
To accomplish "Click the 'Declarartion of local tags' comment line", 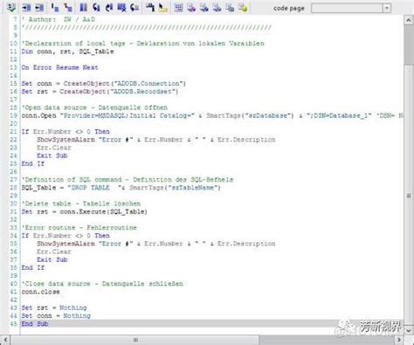I will pyautogui.click(x=143, y=44).
